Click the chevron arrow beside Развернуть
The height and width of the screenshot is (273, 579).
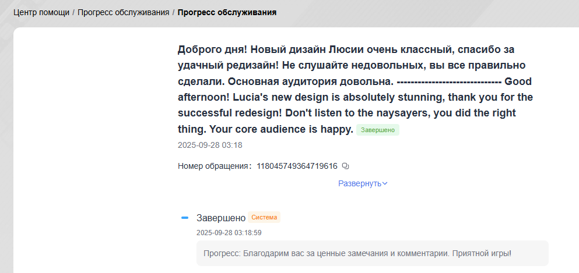[x=385, y=184]
